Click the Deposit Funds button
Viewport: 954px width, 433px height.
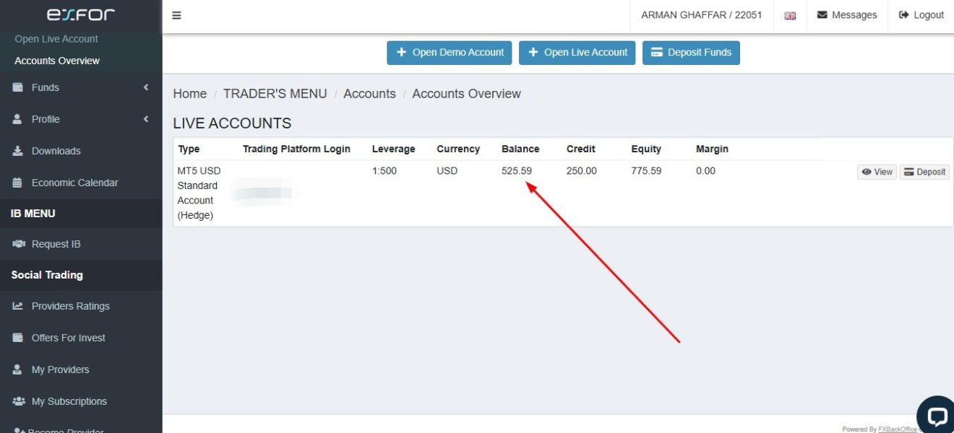coord(691,53)
